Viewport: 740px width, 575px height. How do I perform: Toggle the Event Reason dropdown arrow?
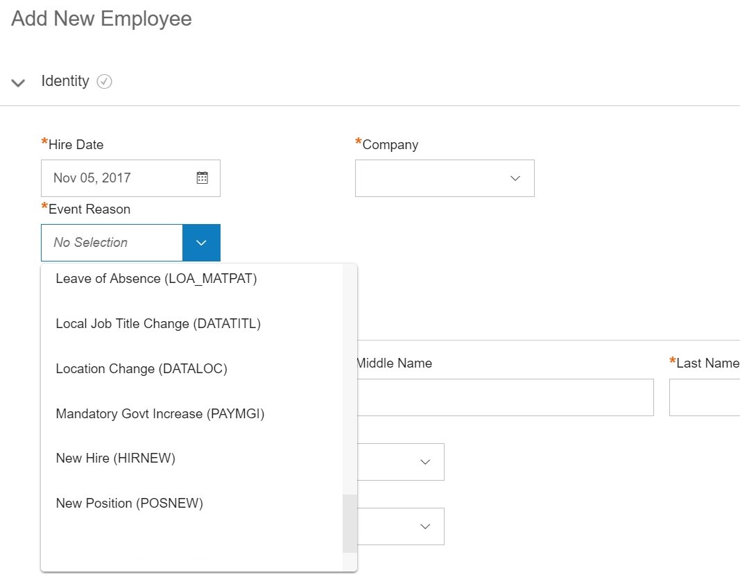point(201,243)
